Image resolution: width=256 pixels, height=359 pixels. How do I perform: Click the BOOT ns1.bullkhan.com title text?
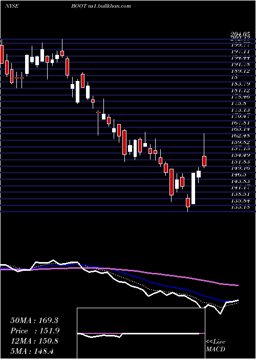[x=101, y=6]
